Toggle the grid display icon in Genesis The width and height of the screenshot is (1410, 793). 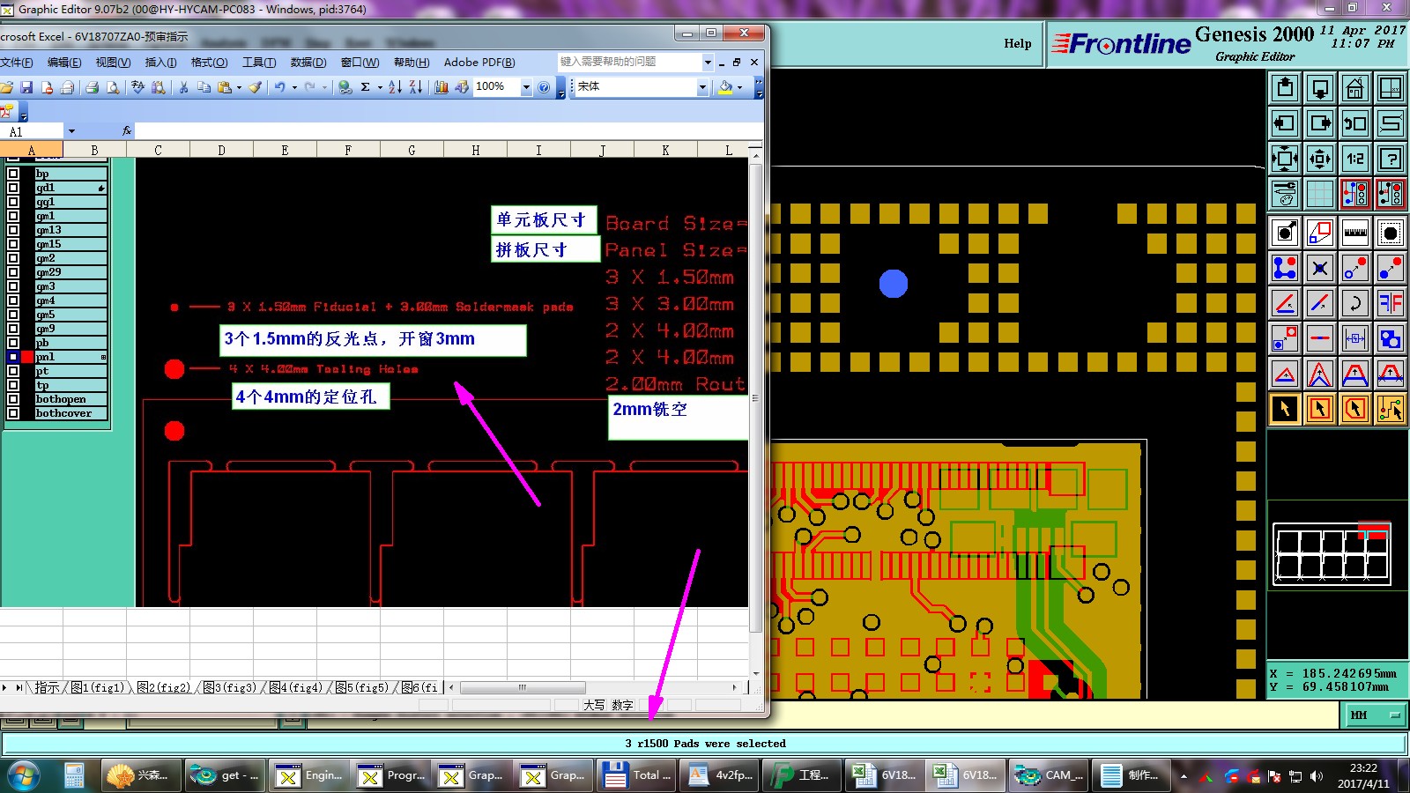click(x=1320, y=194)
